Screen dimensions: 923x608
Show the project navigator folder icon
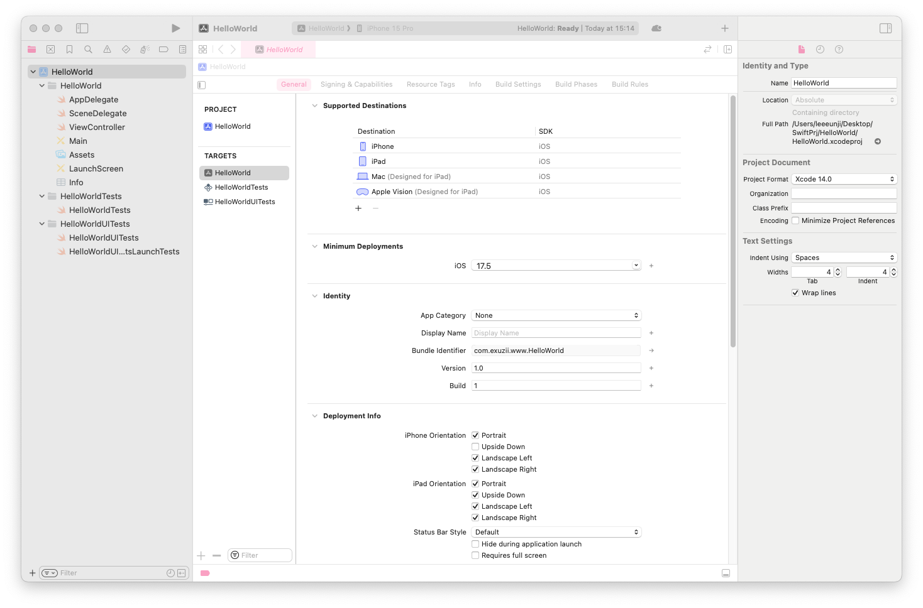click(32, 49)
